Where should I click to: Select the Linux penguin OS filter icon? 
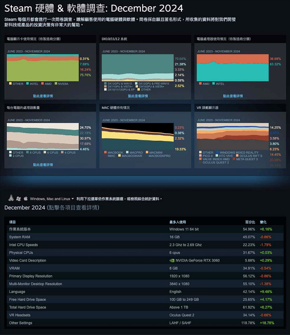tap(11, 198)
